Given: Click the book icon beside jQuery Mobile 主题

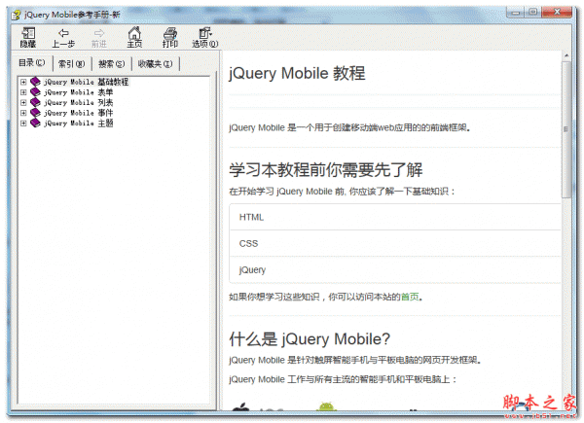Looking at the screenshot, I should click(35, 123).
